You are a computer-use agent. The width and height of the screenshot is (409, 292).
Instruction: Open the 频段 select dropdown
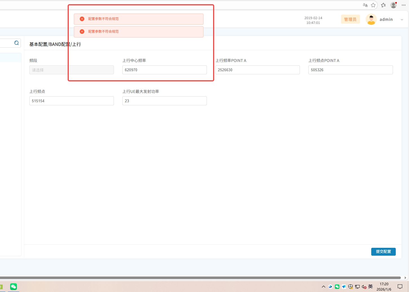pyautogui.click(x=72, y=70)
